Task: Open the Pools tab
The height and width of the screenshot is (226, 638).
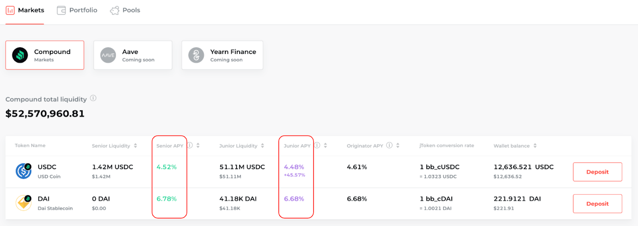Action: point(125,10)
